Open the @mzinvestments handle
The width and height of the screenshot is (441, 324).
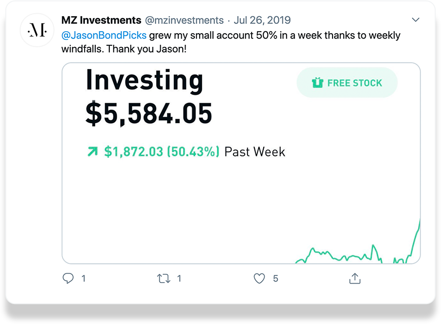[x=184, y=20]
